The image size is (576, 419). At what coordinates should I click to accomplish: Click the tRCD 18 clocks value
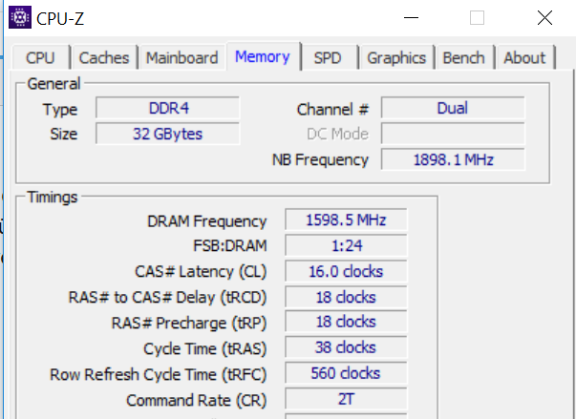tap(346, 297)
